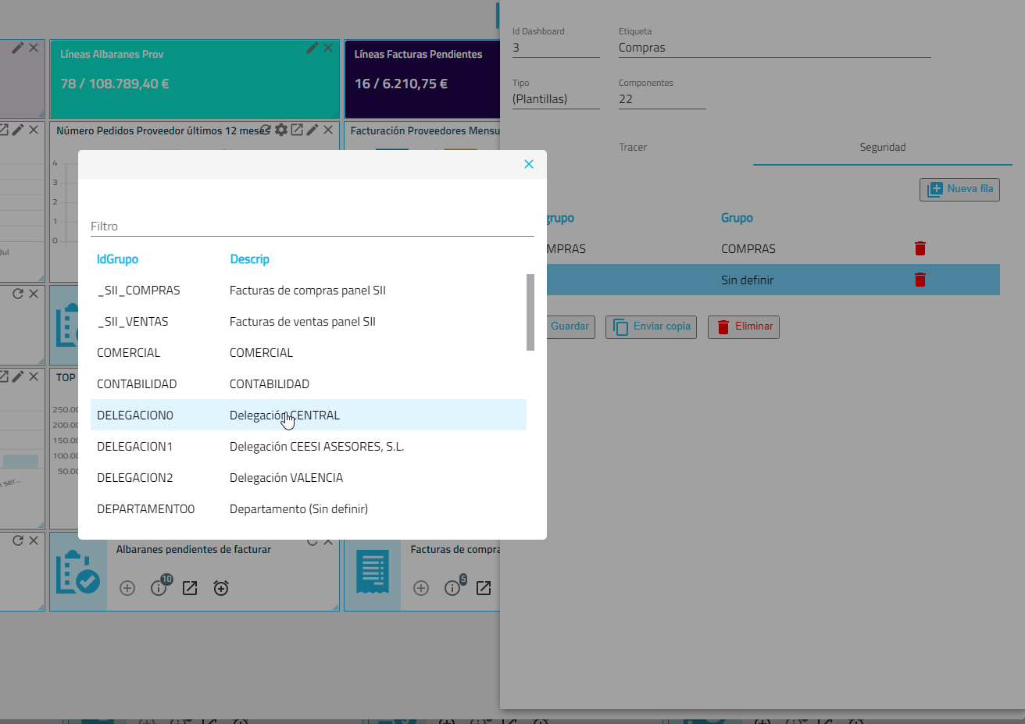Open the info icon with badge 10
1025x724 pixels.
click(x=159, y=587)
